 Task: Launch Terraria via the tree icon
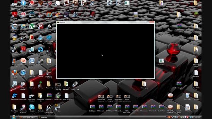[40, 84]
